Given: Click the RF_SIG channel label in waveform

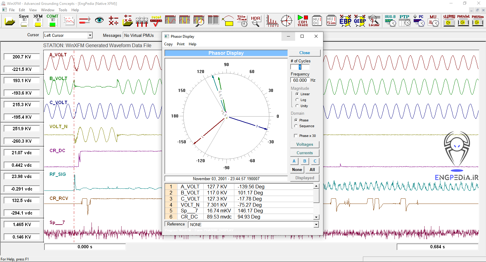Looking at the screenshot, I should [x=58, y=174].
